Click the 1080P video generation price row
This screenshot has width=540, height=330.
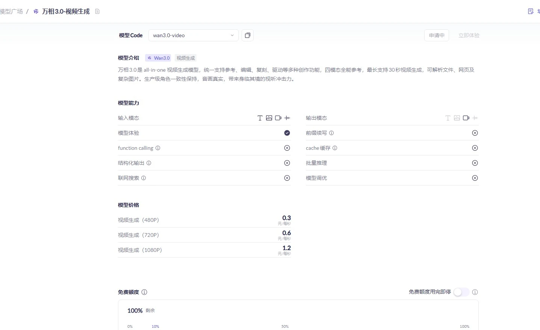click(x=204, y=250)
